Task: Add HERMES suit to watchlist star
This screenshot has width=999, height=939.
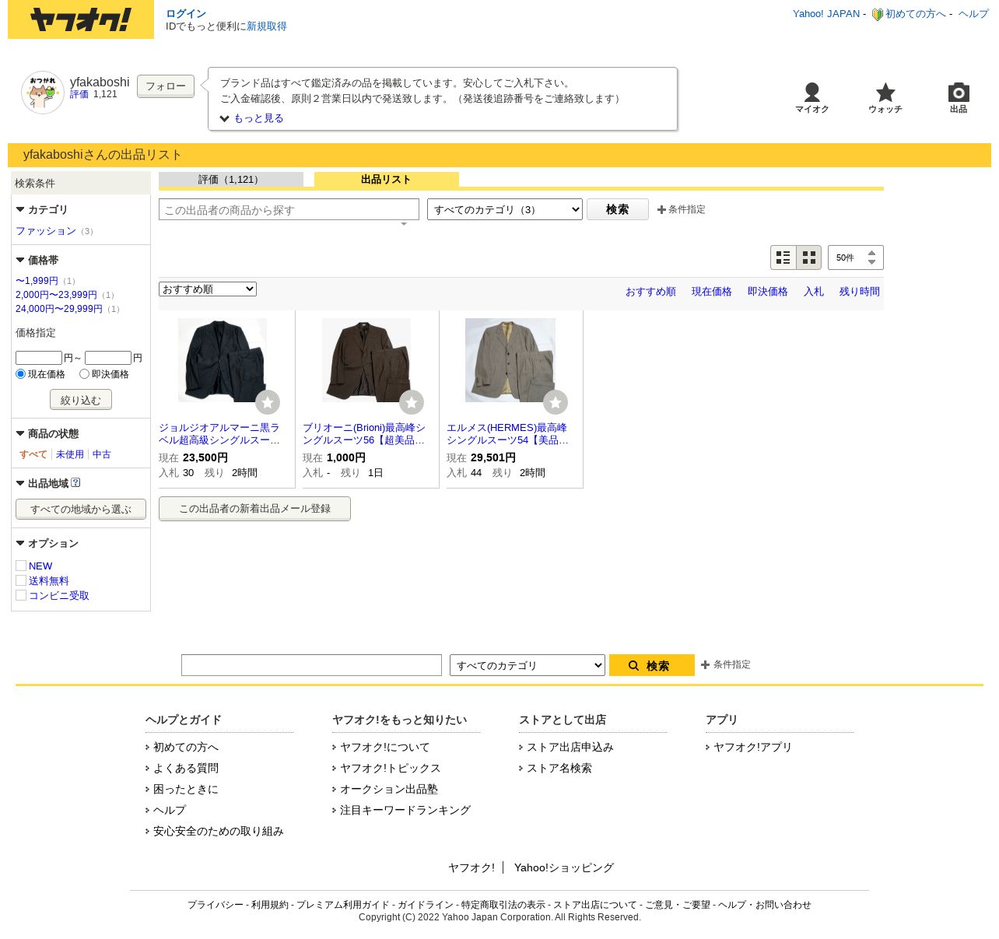Action: 556,402
